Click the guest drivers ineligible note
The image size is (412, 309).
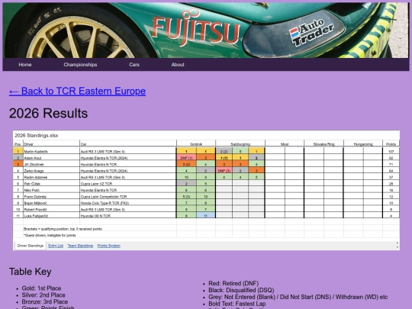tap(50, 236)
